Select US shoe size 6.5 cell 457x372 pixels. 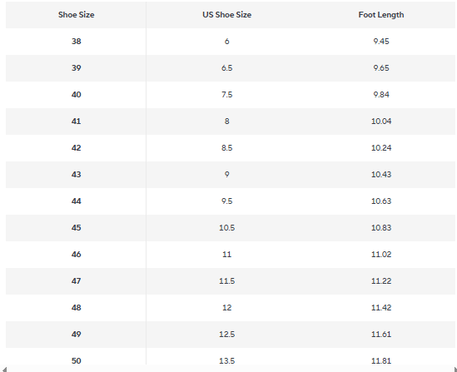click(x=226, y=68)
